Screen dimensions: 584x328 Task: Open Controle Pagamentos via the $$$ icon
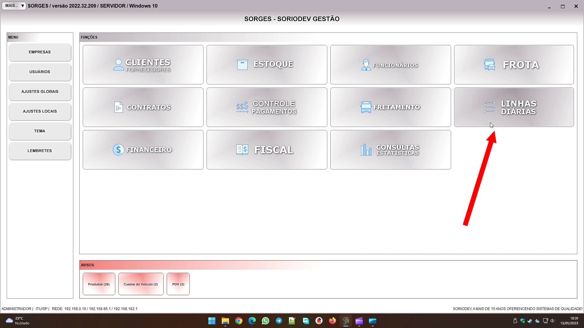(x=242, y=107)
